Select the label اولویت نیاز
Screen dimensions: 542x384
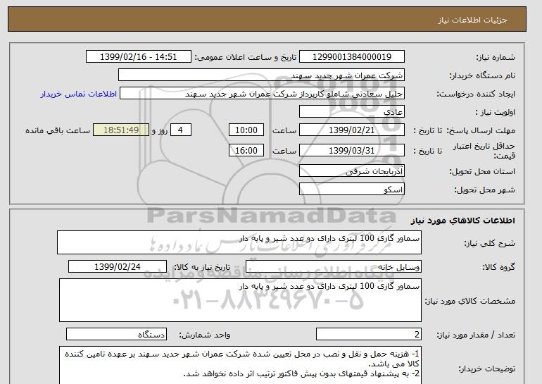click(x=496, y=113)
